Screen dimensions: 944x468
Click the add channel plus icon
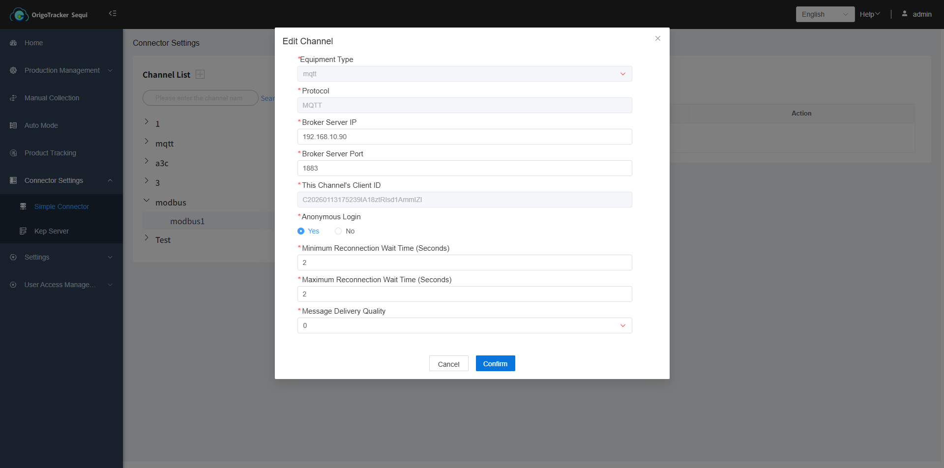tap(200, 74)
